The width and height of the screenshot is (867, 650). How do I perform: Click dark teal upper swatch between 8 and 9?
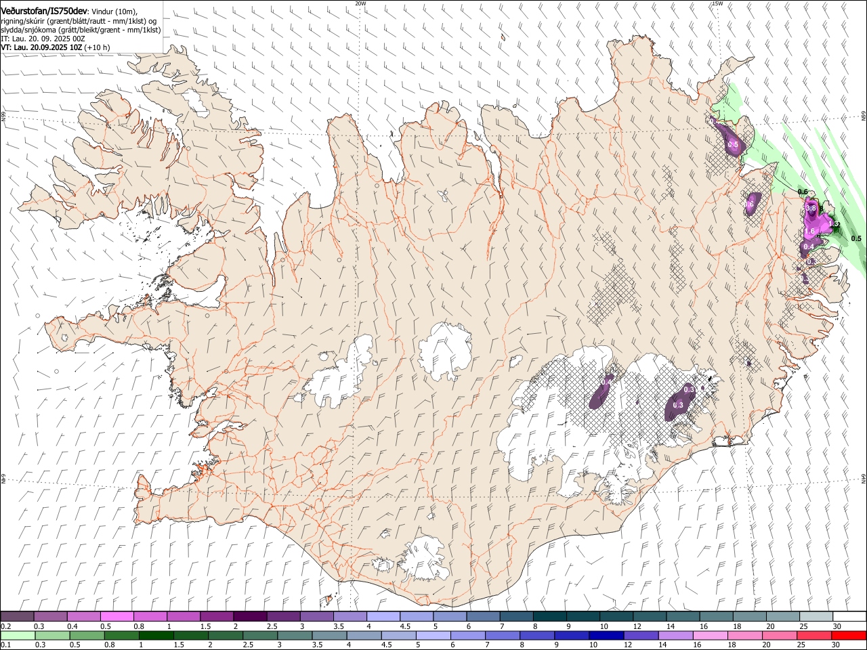(549, 617)
